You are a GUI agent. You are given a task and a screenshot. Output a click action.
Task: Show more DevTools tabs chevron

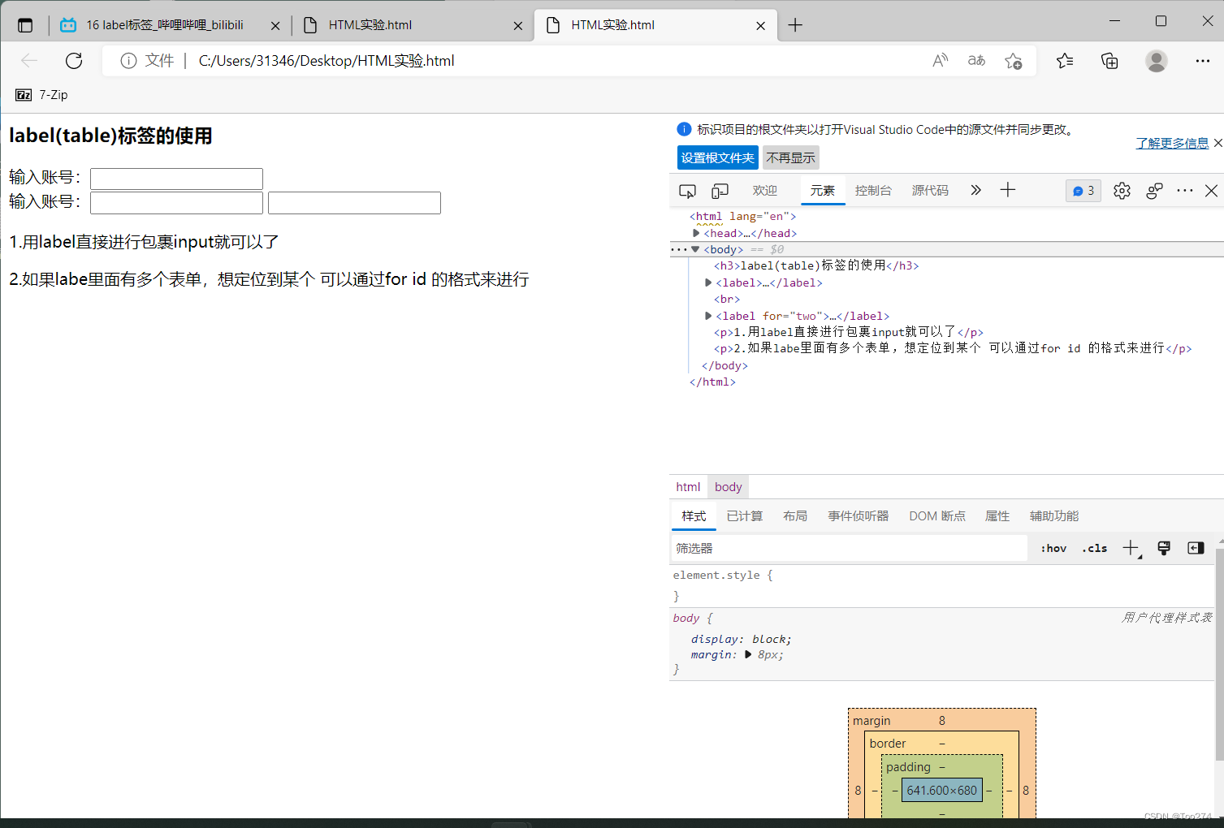(975, 190)
